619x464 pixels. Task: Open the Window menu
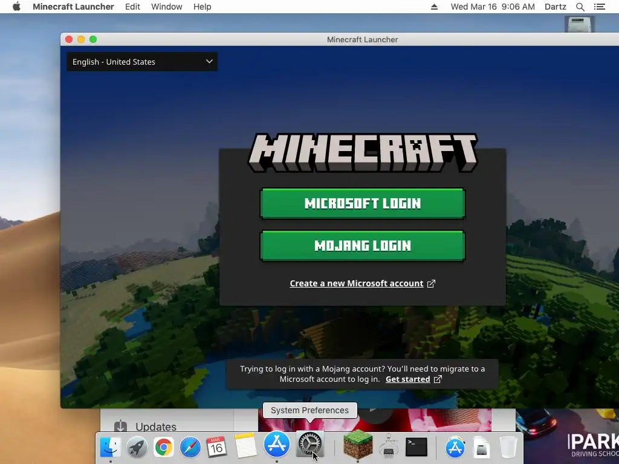click(x=167, y=7)
